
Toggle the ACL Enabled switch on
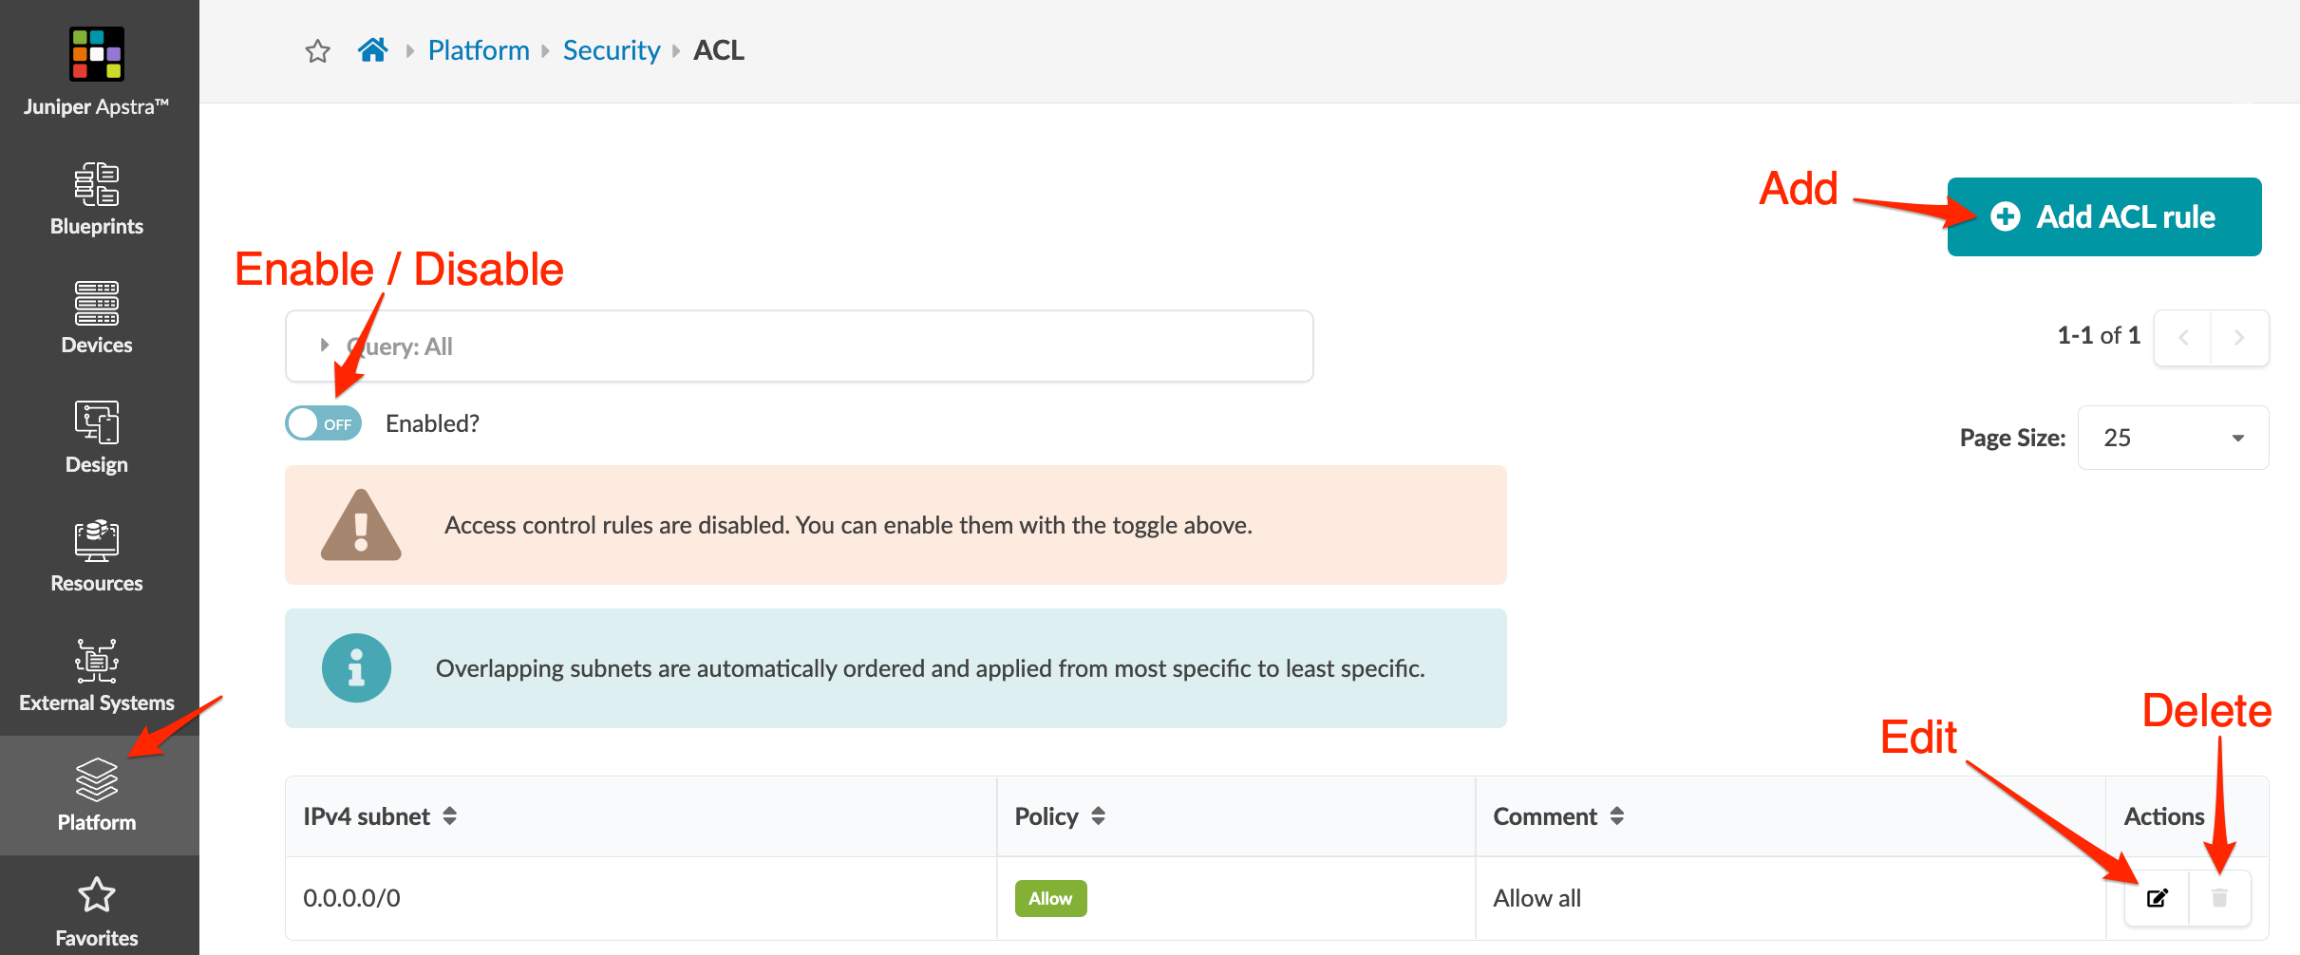tap(324, 423)
